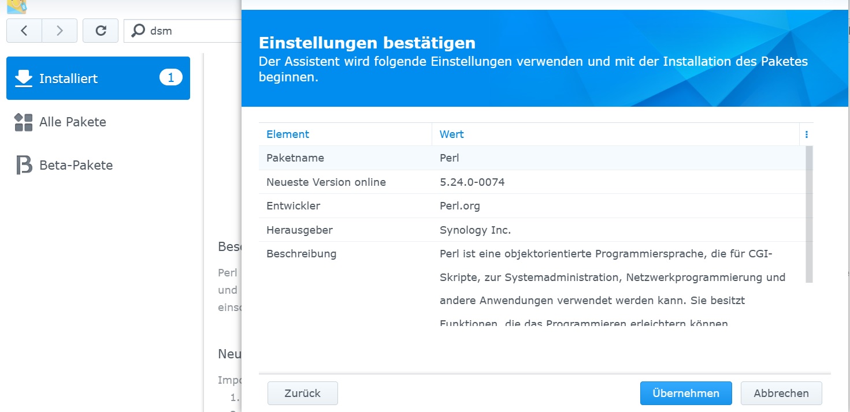This screenshot has height=412, width=850.
Task: Select the Synology Inc. publisher value
Action: (x=475, y=230)
